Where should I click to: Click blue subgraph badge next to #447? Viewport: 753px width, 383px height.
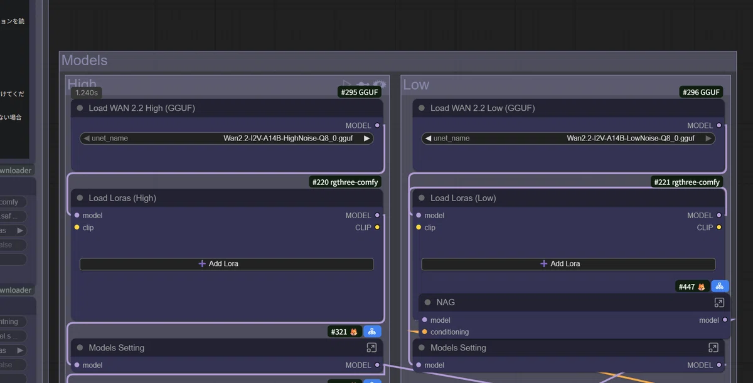(x=720, y=286)
